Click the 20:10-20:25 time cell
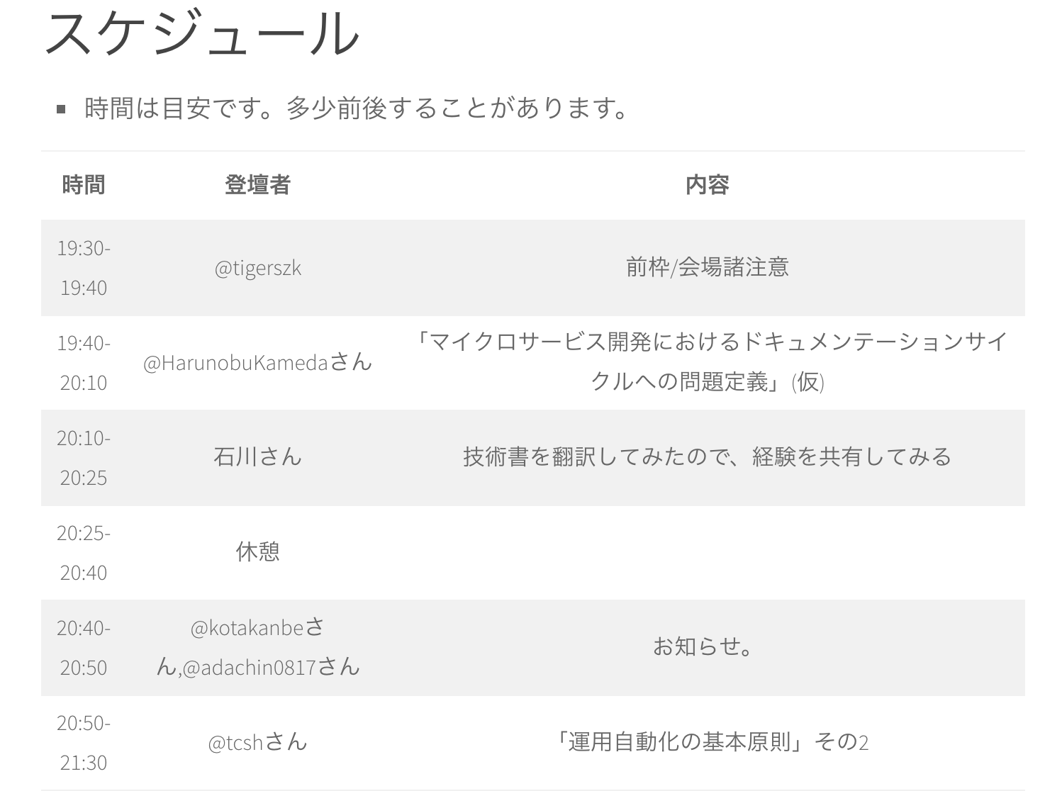 84,457
